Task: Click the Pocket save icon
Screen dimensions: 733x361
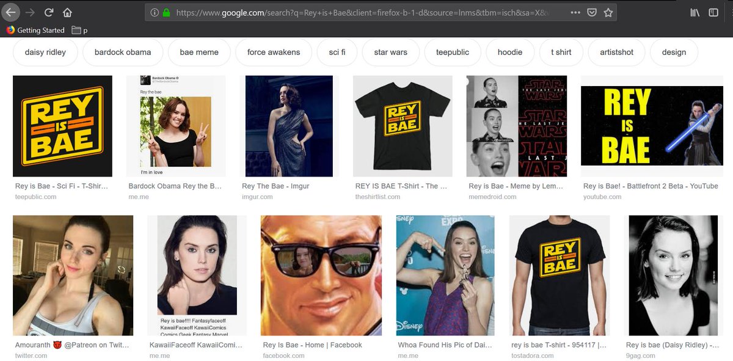Action: (x=592, y=12)
